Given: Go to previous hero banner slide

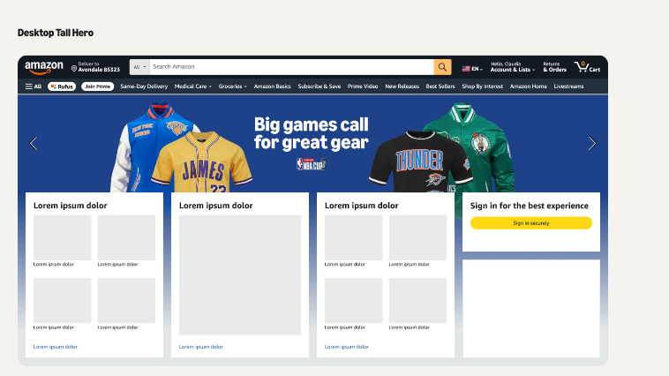Looking at the screenshot, I should (34, 143).
